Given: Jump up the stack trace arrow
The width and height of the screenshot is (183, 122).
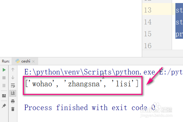Looking at the screenshot, I should pos(13,70).
